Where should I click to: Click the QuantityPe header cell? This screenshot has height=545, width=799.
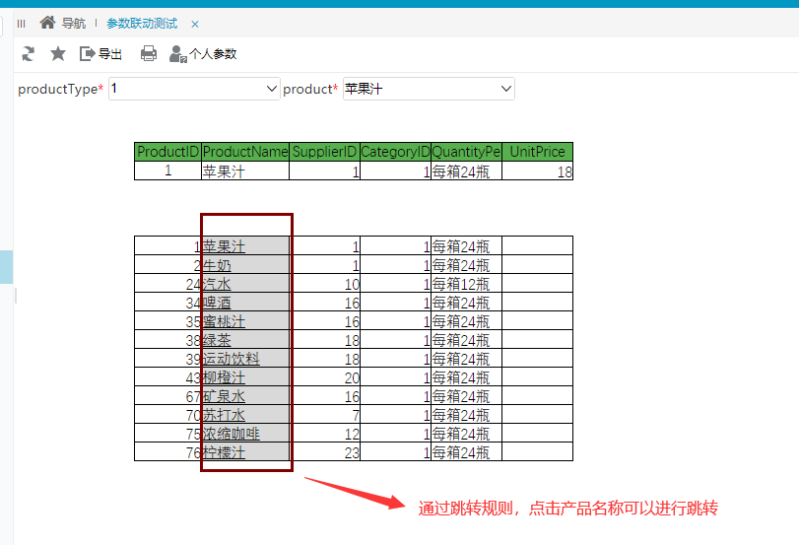click(466, 152)
